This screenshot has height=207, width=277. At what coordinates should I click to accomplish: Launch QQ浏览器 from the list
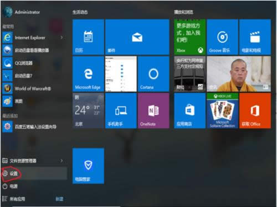tap(34, 63)
